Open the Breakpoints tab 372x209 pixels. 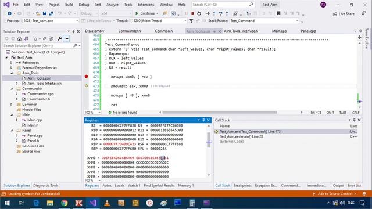[x=242, y=186]
